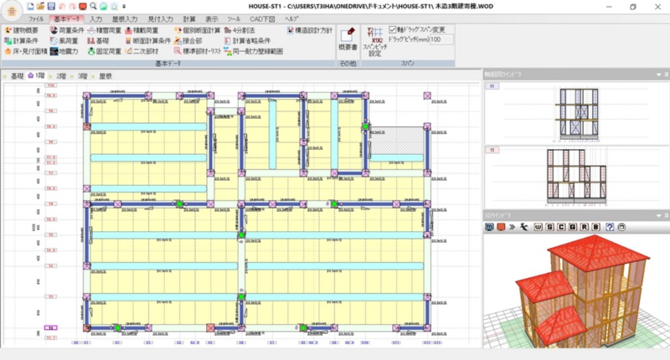The image size is (670, 360).
Task: Click 構造設計方針 structural design policy
Action: 309,30
